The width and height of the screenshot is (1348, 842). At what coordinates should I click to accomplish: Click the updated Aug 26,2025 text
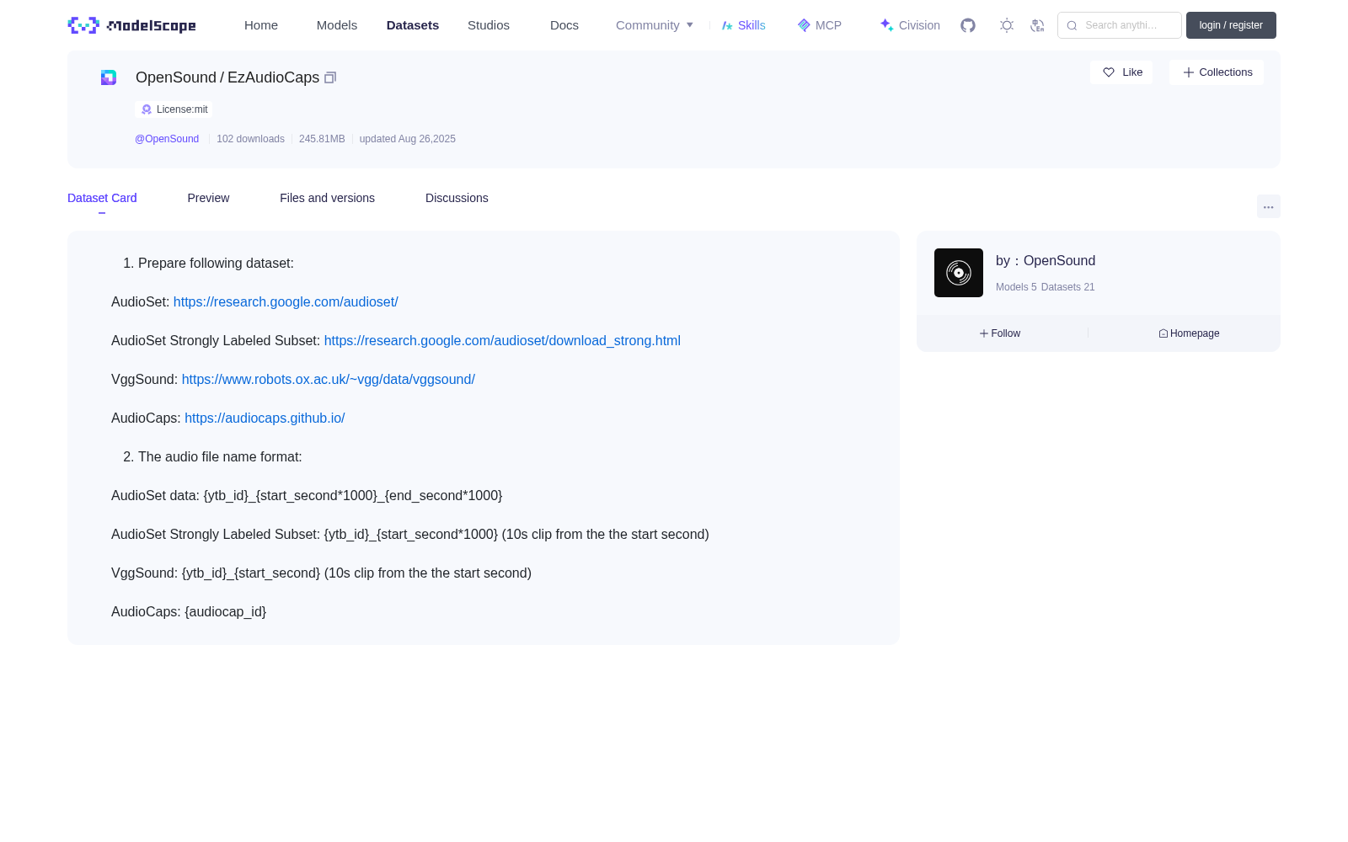pyautogui.click(x=408, y=139)
